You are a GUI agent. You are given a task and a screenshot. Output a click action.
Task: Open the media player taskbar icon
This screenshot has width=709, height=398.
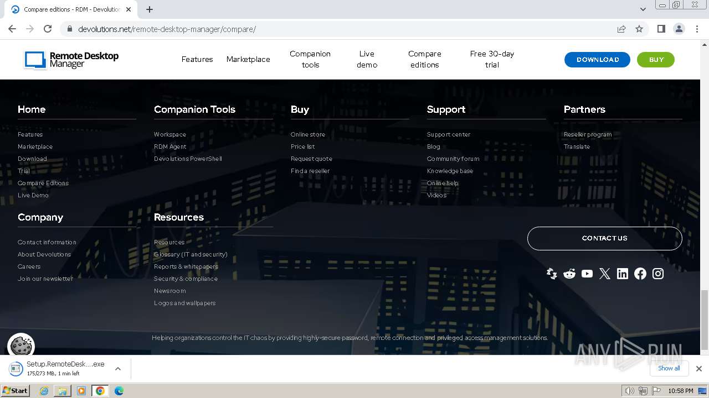tap(81, 391)
